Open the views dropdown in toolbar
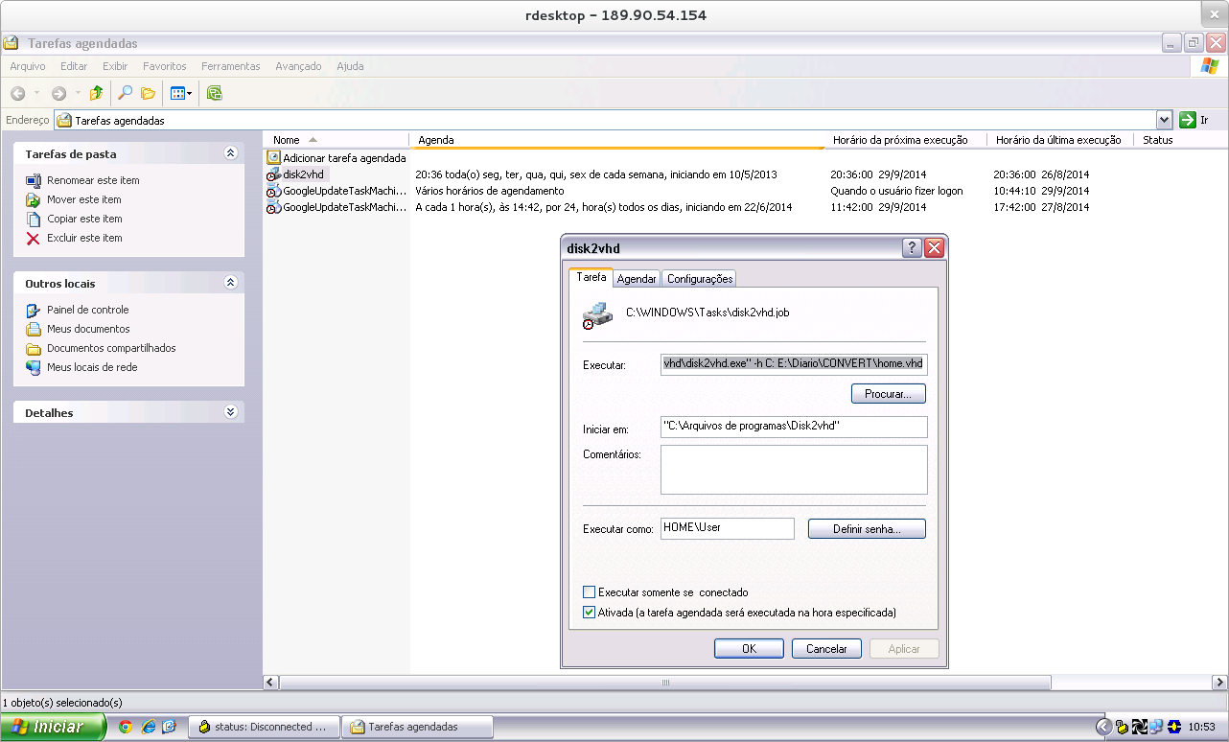 click(181, 93)
